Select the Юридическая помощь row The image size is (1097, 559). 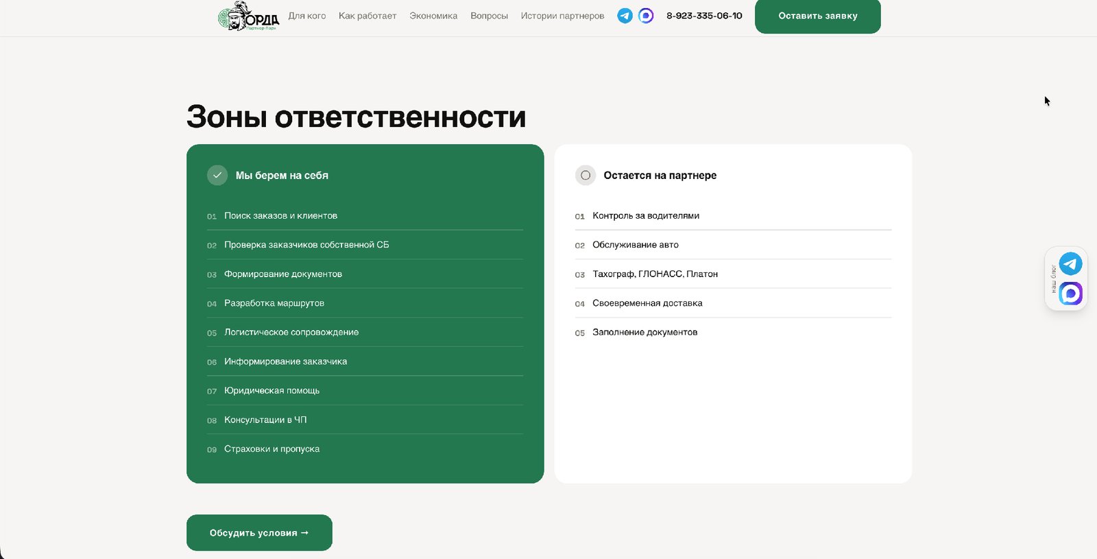pos(365,390)
